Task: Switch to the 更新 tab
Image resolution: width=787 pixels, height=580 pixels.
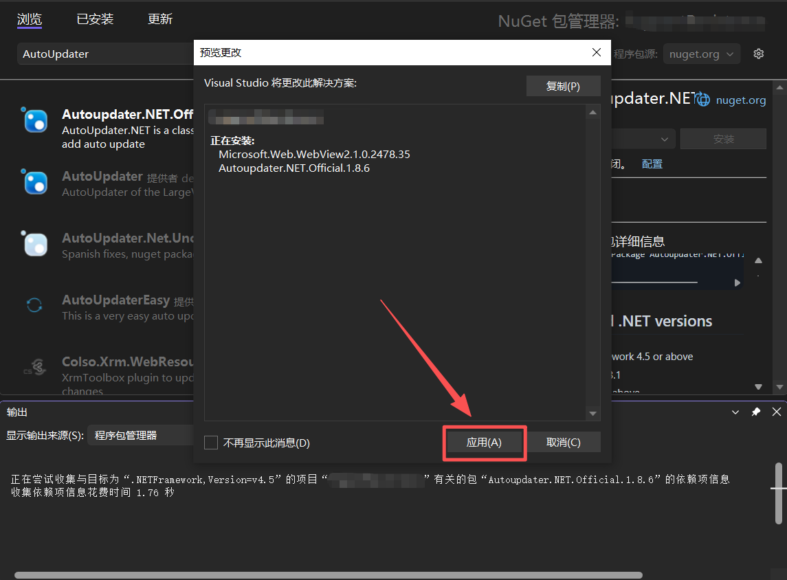Action: click(x=160, y=19)
